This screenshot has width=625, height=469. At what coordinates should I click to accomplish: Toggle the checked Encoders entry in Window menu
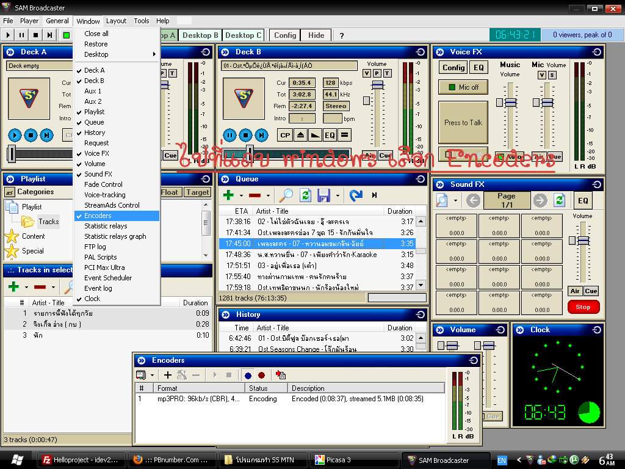[x=98, y=216]
